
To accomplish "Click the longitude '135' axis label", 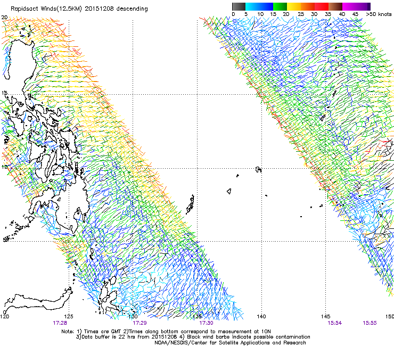I will coord(197,316).
